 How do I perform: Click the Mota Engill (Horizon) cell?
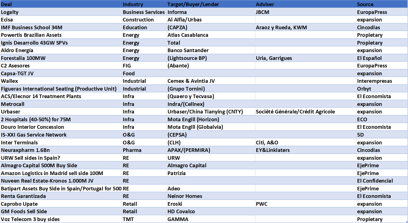tap(211, 119)
